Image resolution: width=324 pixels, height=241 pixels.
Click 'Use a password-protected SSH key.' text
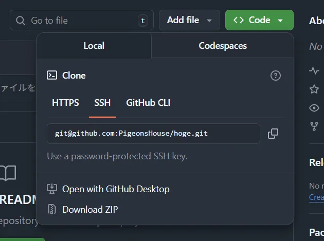(117, 156)
